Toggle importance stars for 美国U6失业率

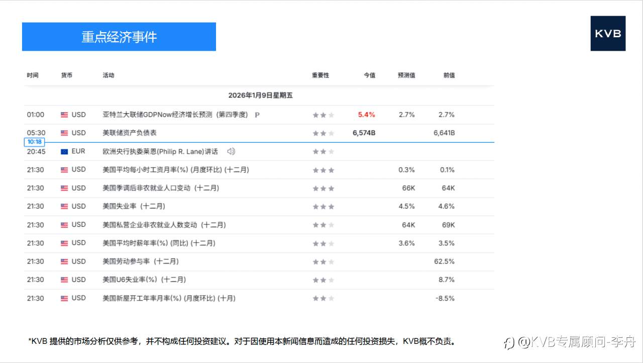click(x=324, y=280)
